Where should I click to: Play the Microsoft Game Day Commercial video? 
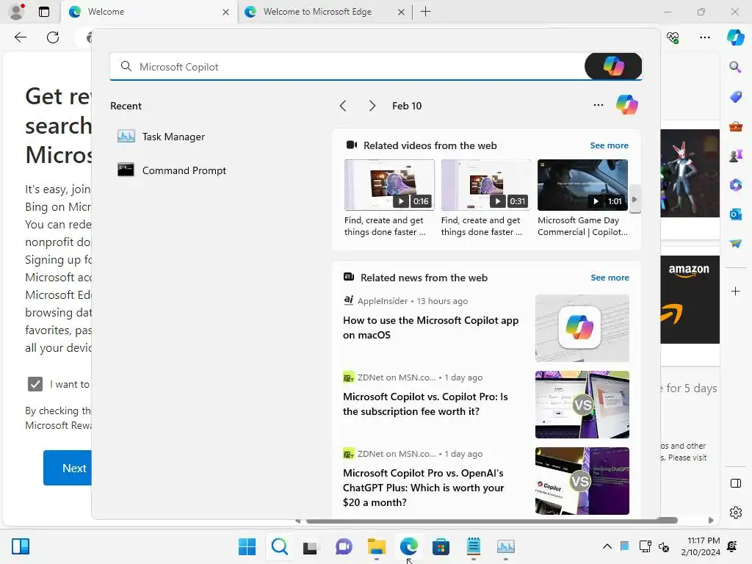tap(582, 185)
